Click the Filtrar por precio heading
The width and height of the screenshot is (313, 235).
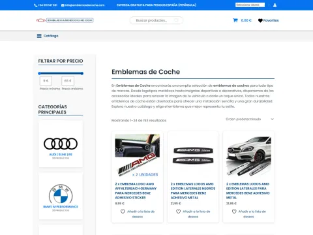click(x=61, y=61)
